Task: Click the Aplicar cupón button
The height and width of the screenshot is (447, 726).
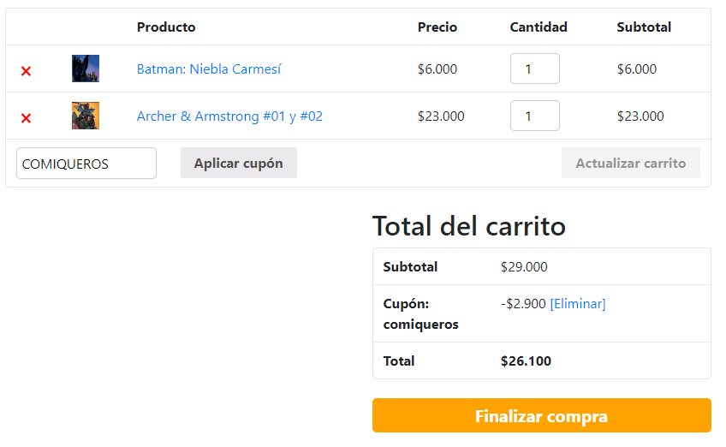Action: pyautogui.click(x=239, y=163)
